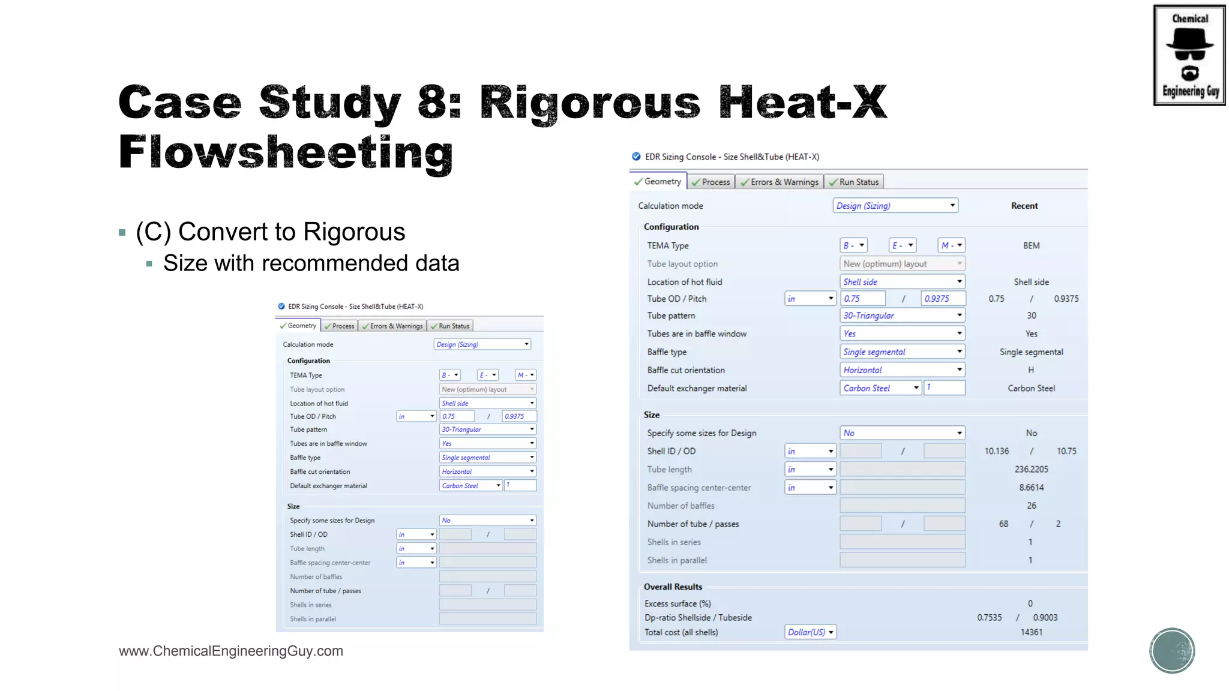This screenshot has height=691, width=1229.
Task: Open Specify some sizes for Design dropdown, large console
Action: pos(903,433)
